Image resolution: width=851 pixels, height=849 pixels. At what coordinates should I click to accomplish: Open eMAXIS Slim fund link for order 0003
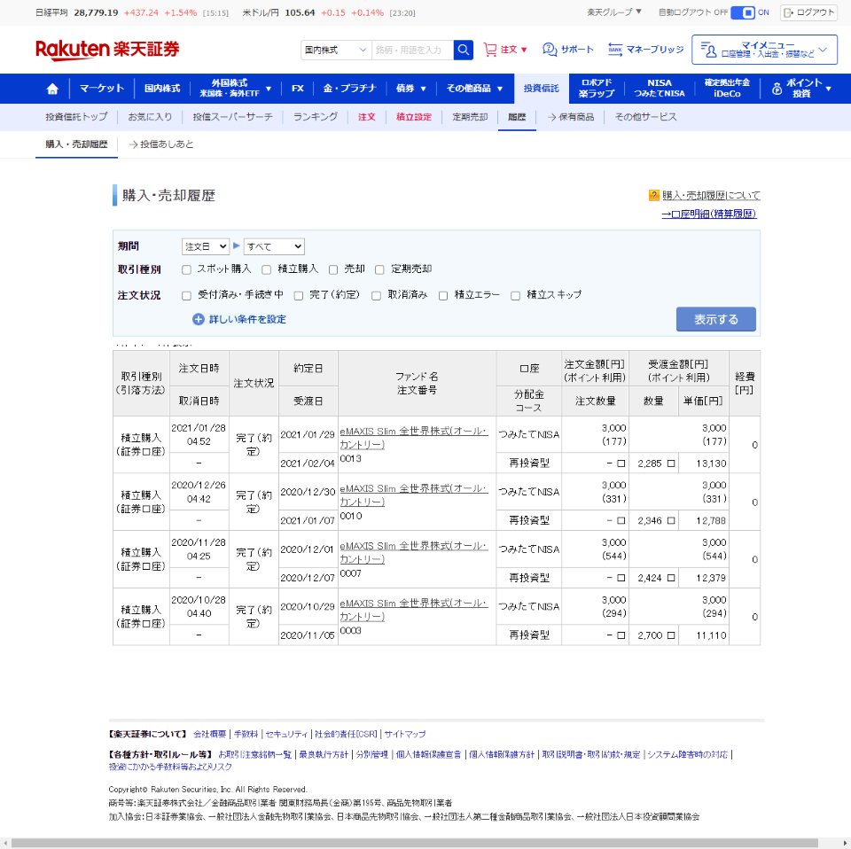[414, 610]
